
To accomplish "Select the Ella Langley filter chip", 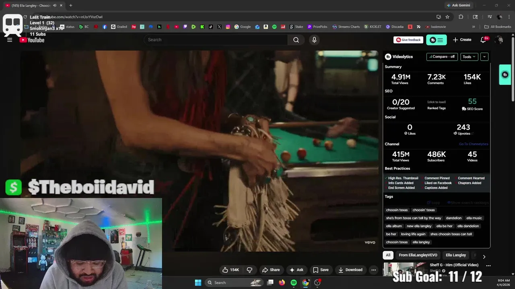I will [456, 255].
